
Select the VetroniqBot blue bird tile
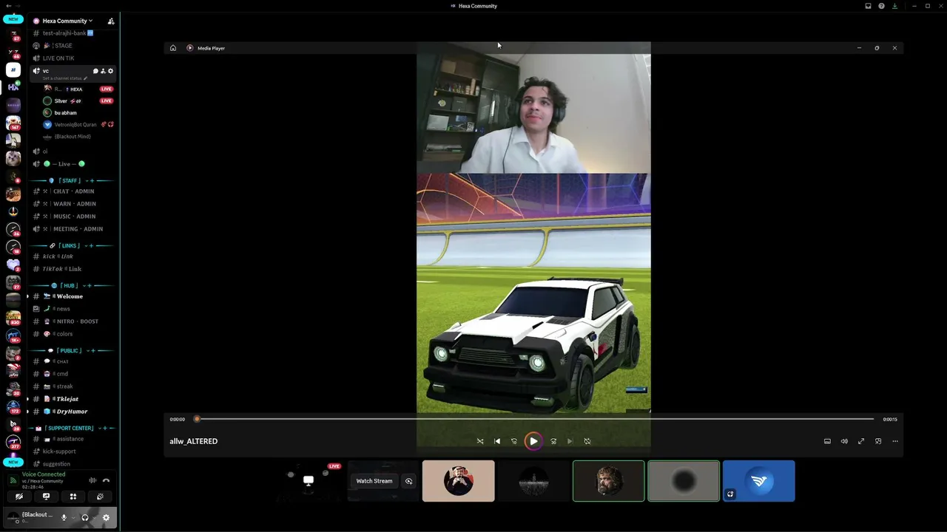pos(758,481)
